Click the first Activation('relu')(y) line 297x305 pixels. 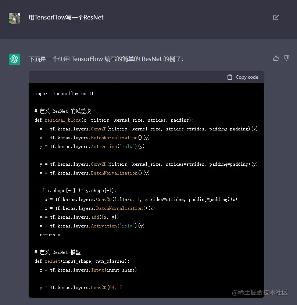(92, 147)
